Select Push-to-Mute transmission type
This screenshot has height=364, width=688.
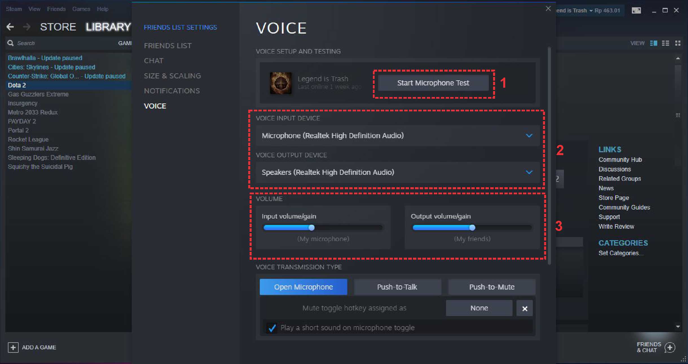[492, 287]
